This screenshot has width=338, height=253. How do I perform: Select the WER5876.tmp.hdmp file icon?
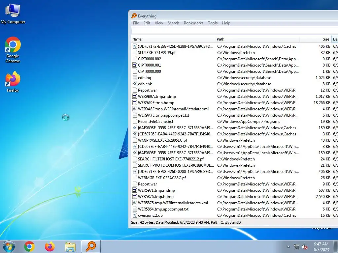click(135, 196)
